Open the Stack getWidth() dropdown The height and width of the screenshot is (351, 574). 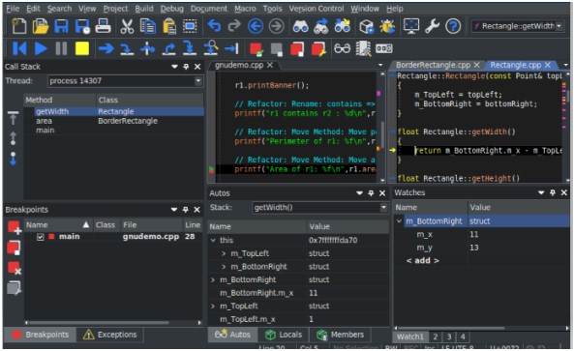(x=383, y=208)
